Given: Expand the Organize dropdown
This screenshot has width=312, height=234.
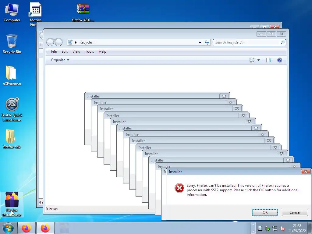Looking at the screenshot, I should [60, 60].
